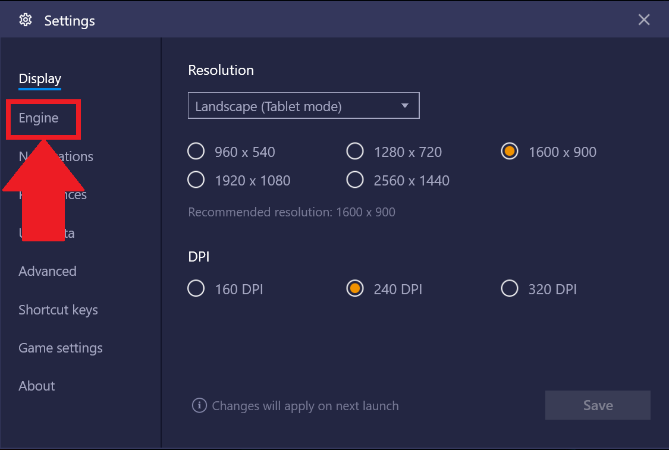
Task: Choose the 1600 x 900 resolution option
Action: click(x=510, y=151)
